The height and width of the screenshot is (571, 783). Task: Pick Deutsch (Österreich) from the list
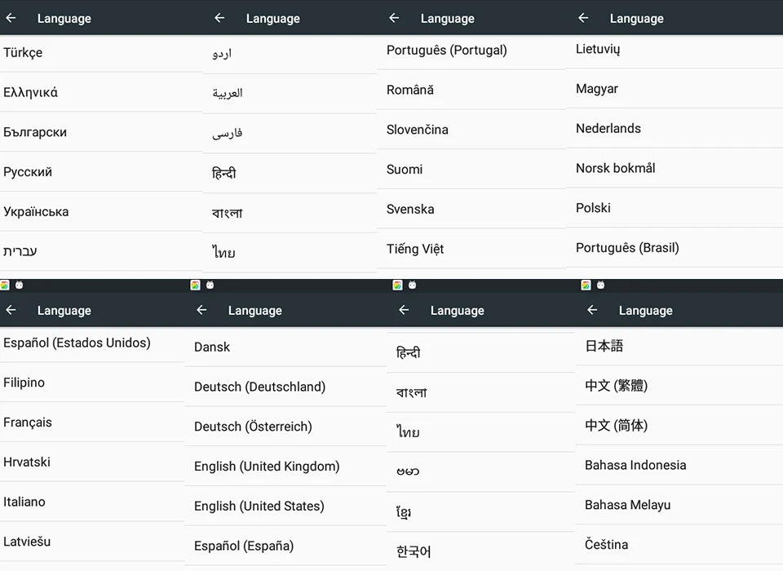point(253,427)
